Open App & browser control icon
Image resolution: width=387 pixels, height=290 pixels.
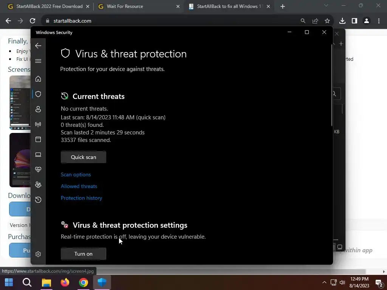[38, 139]
